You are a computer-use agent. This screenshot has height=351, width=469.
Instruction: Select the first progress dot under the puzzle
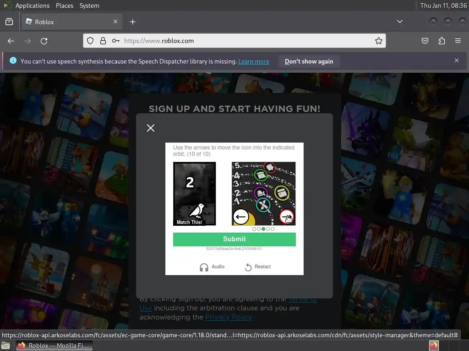[x=254, y=229]
